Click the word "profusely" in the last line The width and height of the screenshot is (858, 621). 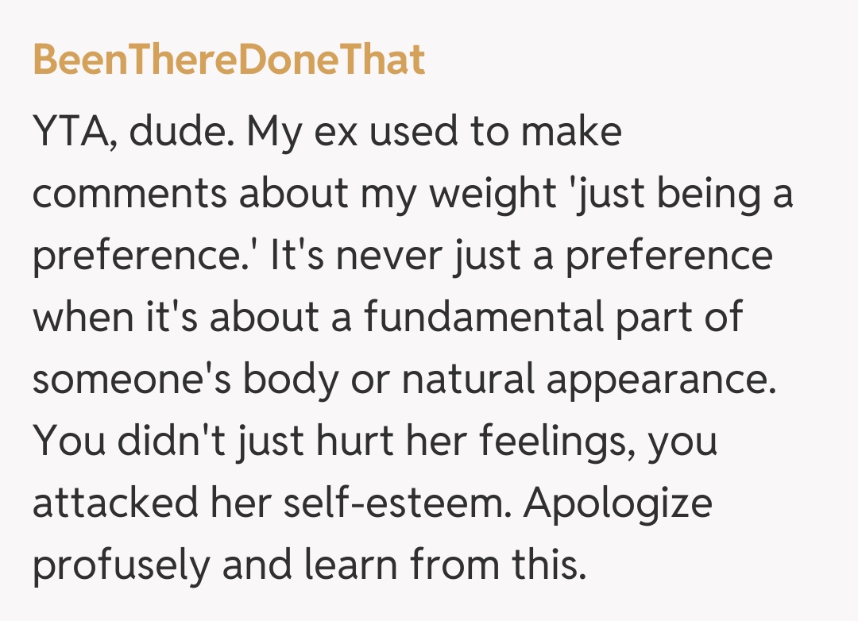[x=121, y=566]
